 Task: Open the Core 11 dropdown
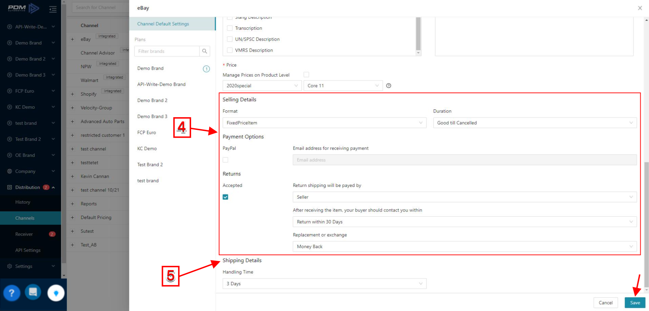(x=343, y=86)
